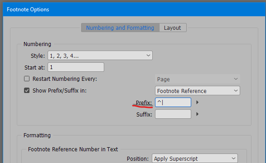Click the Show Prefix/Suffix in label

[59, 91]
